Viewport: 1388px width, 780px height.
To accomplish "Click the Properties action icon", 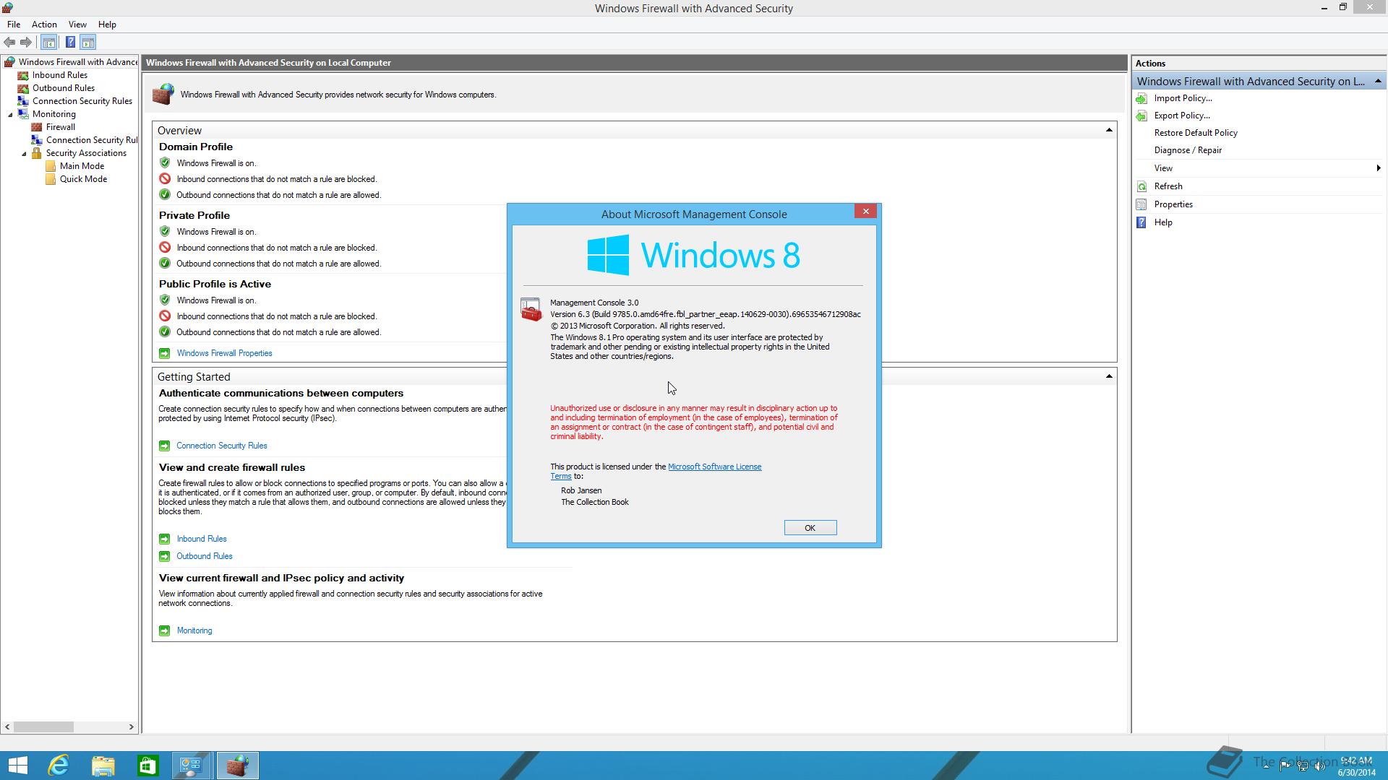I will (x=1141, y=204).
